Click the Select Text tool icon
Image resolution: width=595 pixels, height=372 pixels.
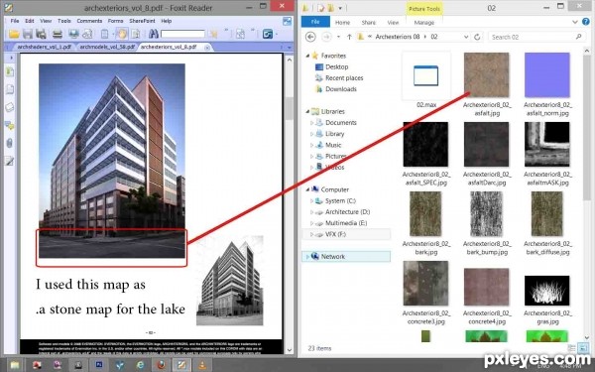coord(136,34)
